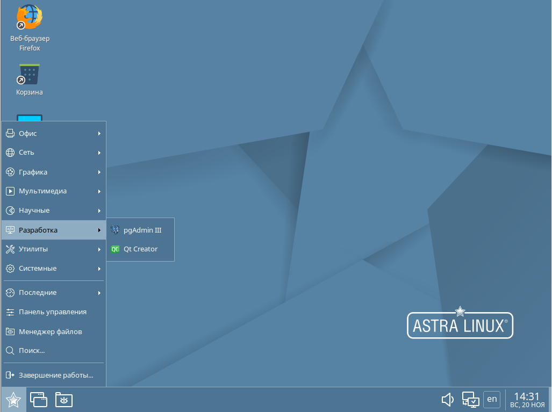552x412 pixels.
Task: Click the icon next to Научные
Action: tap(10, 211)
